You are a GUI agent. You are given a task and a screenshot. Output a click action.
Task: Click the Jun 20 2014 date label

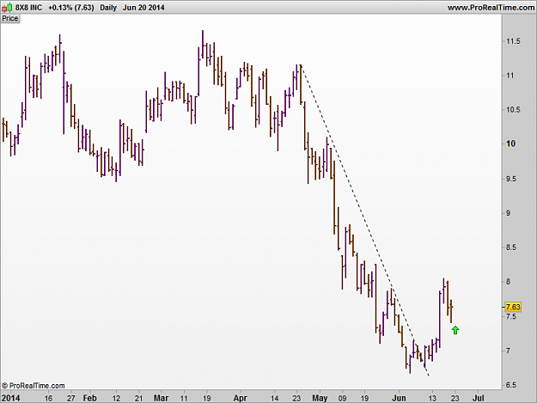[143, 8]
